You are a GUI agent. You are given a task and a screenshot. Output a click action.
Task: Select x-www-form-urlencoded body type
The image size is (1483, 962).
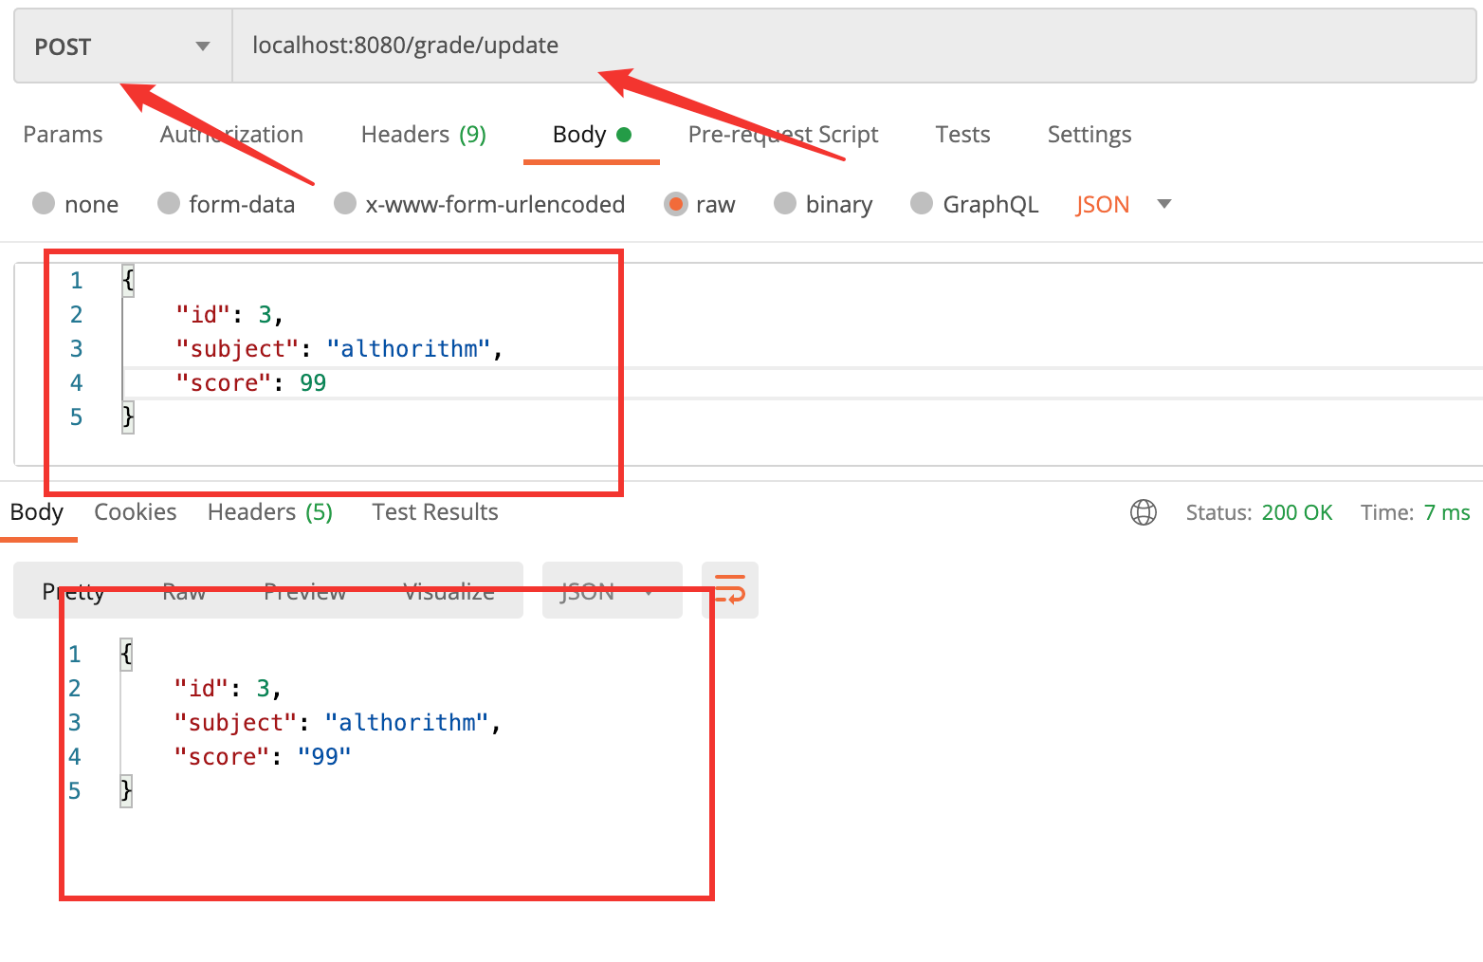(x=345, y=204)
